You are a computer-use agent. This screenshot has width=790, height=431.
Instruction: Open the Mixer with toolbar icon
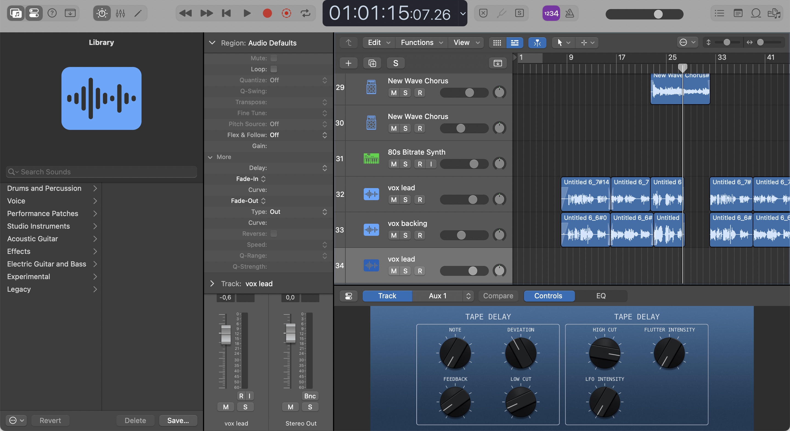[120, 13]
